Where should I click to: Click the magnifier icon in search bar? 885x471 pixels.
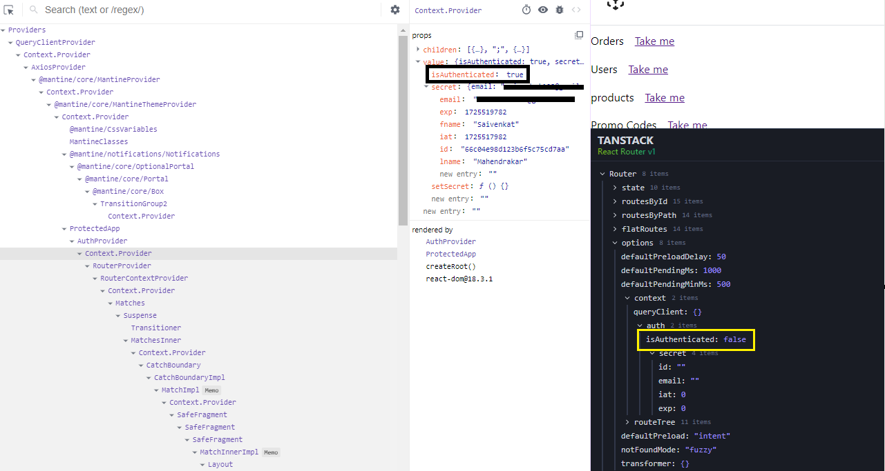(x=33, y=10)
